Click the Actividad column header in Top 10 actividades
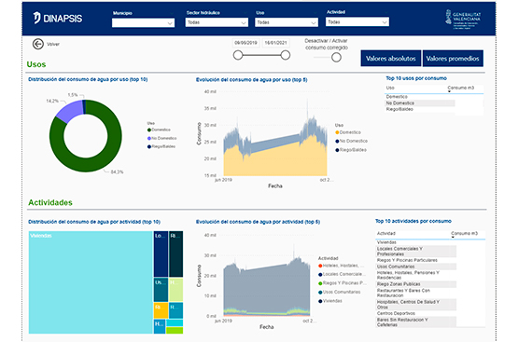This screenshot has width=518, height=342. [x=385, y=234]
